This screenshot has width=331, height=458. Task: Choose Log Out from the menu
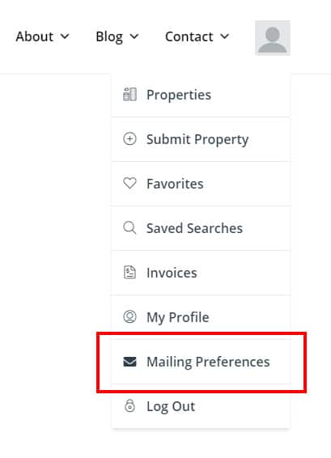click(x=201, y=406)
